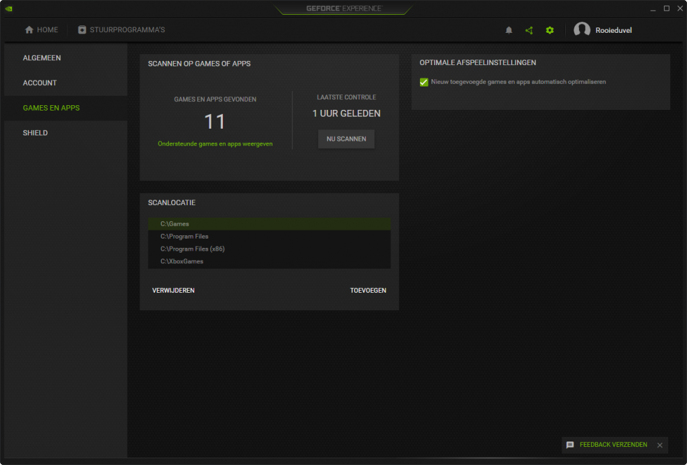Select the C:\XboxGames scan location
687x465 pixels.
click(269, 261)
